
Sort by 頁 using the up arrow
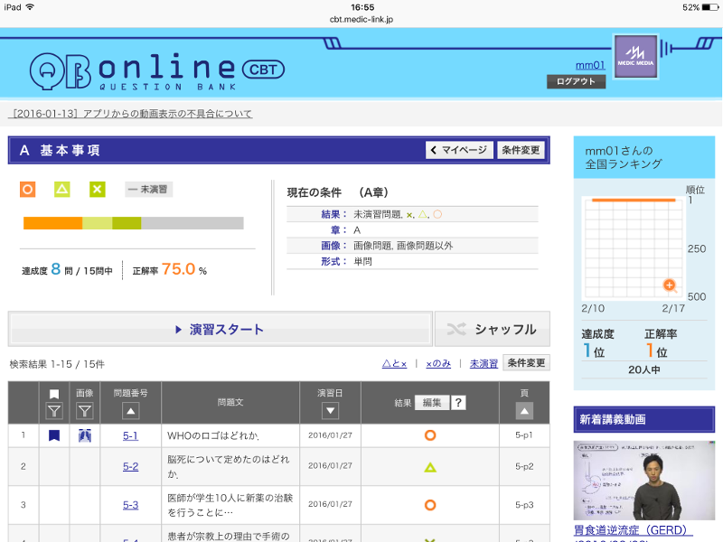pos(524,411)
